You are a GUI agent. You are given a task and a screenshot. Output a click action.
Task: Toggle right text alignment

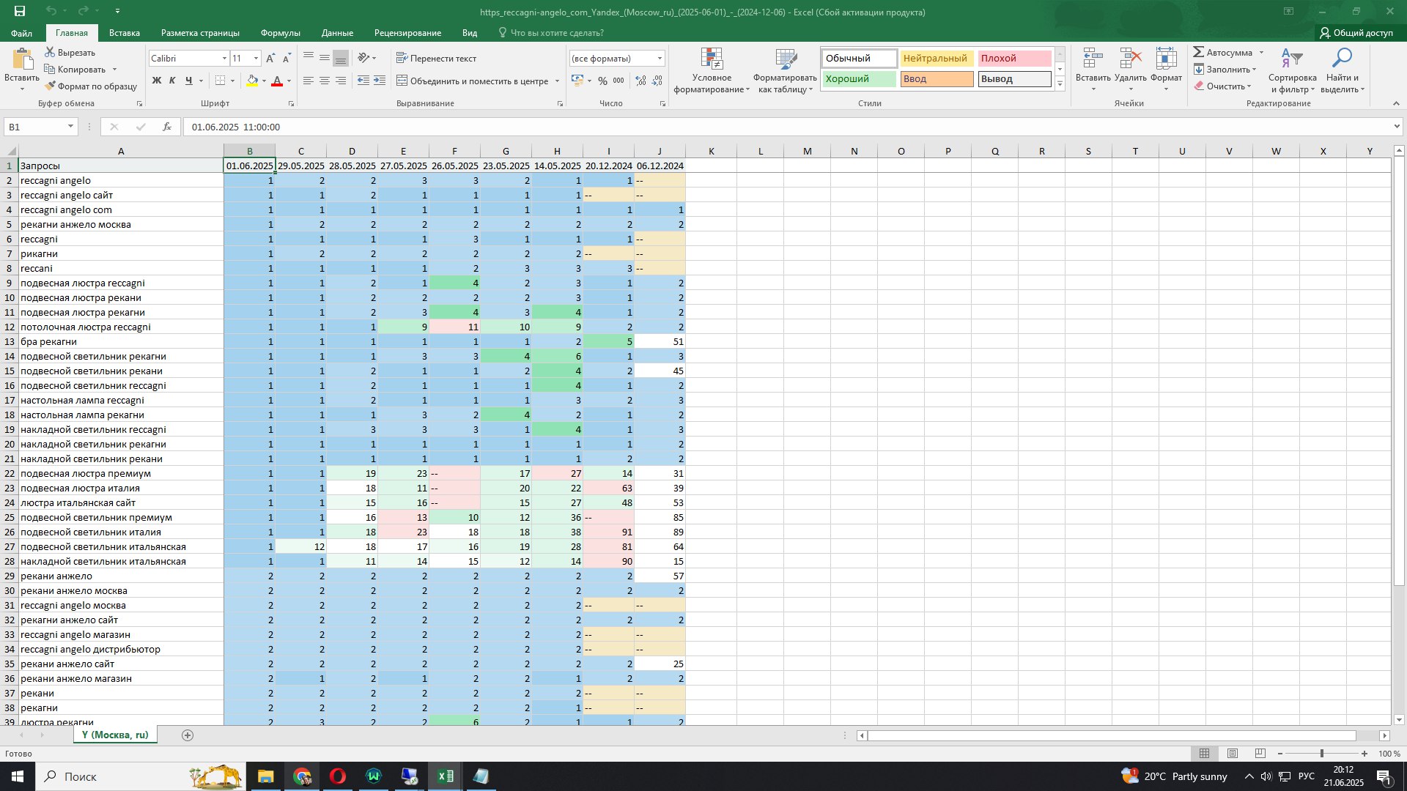tap(341, 81)
